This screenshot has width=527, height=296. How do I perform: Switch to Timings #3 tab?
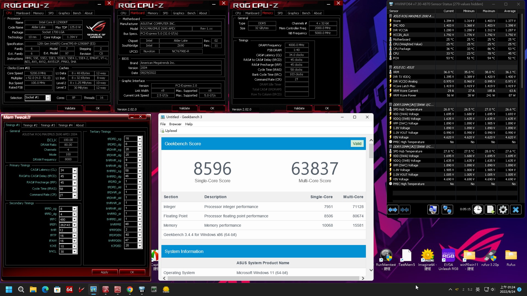[48, 125]
